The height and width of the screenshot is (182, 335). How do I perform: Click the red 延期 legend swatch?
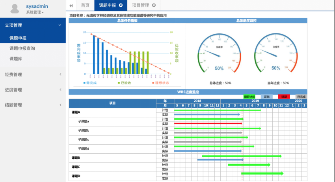[x=284, y=96]
